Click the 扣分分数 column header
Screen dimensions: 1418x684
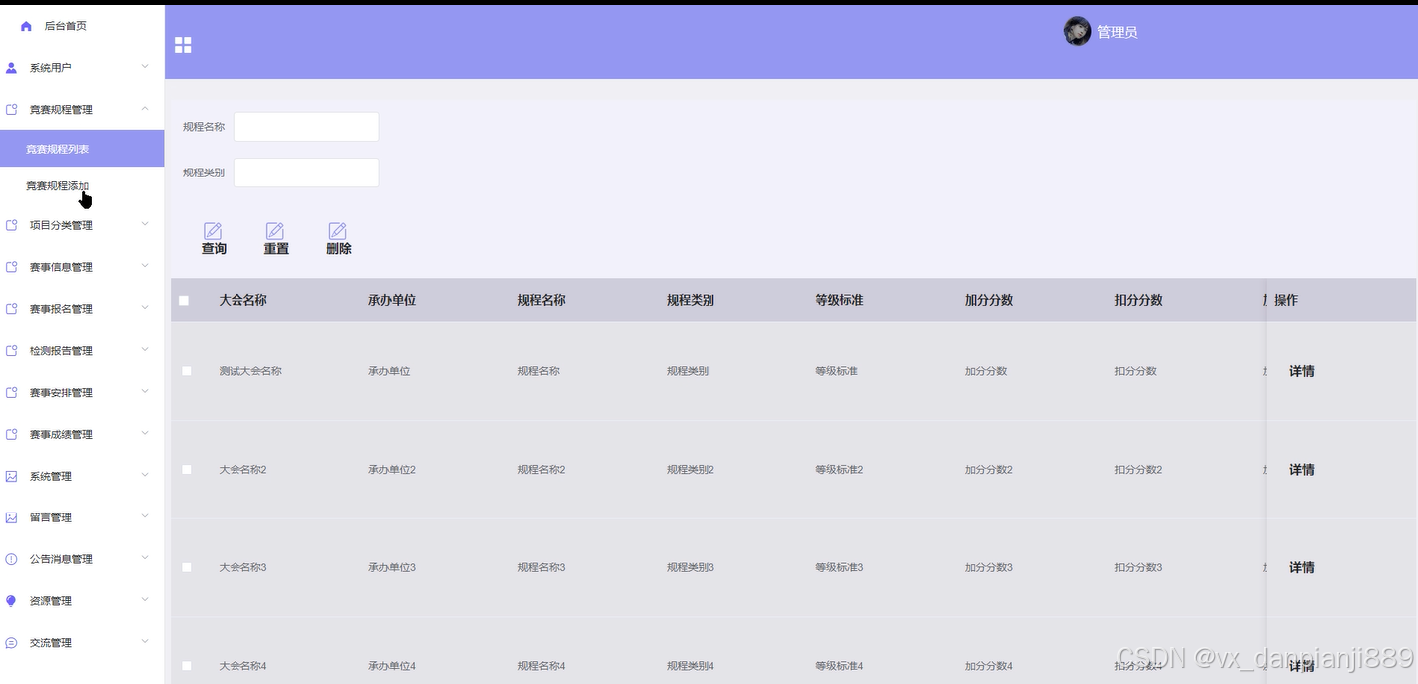1138,300
